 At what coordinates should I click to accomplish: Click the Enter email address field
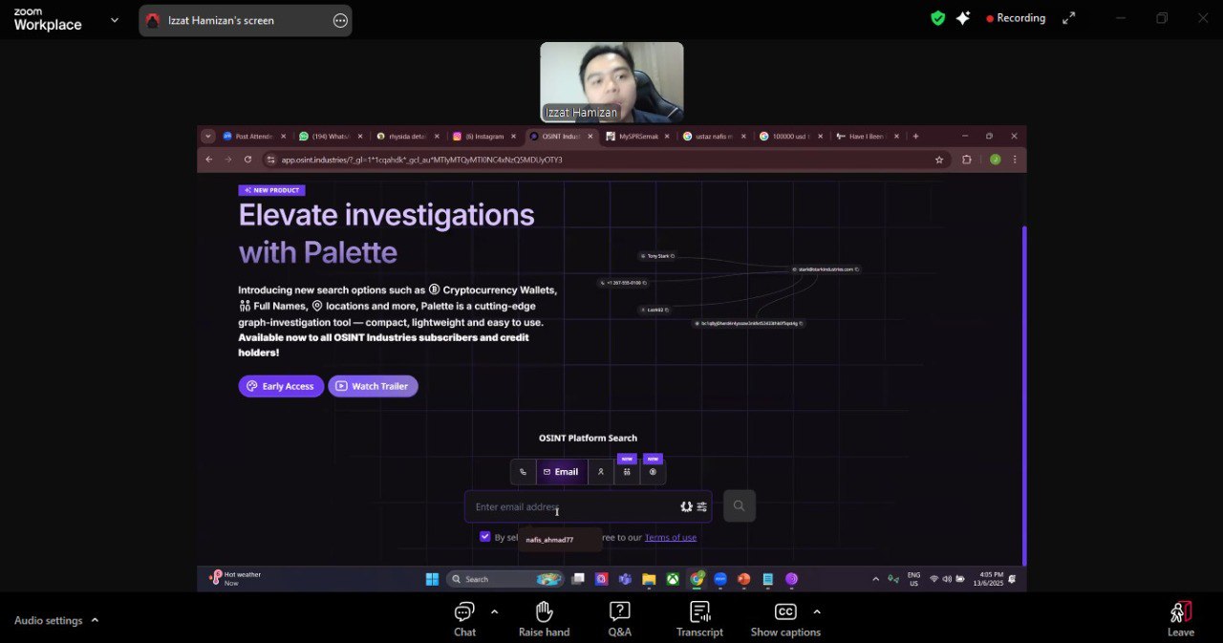coord(588,506)
